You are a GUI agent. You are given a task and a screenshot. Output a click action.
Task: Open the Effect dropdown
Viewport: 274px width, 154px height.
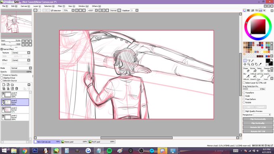tap(29, 60)
